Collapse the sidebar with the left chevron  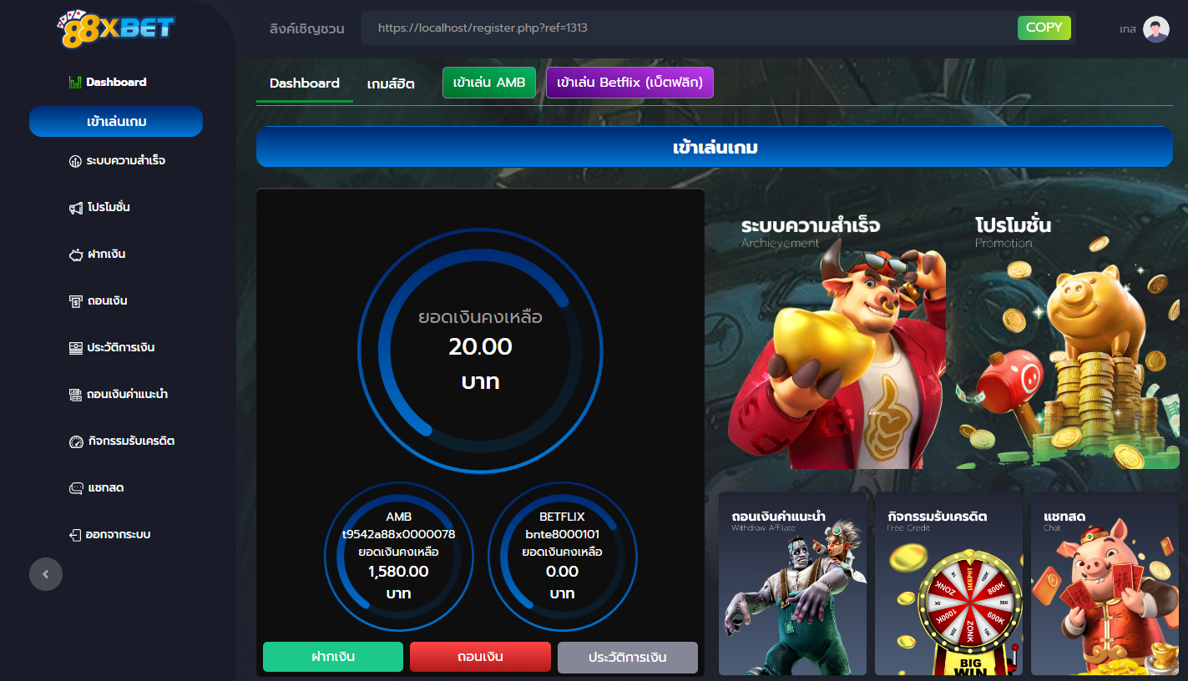tap(46, 574)
